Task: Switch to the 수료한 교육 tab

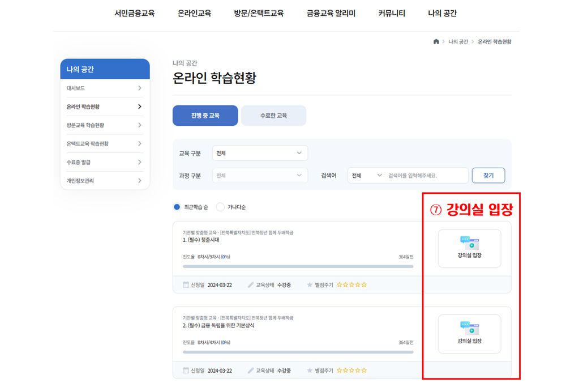Action: tap(273, 116)
